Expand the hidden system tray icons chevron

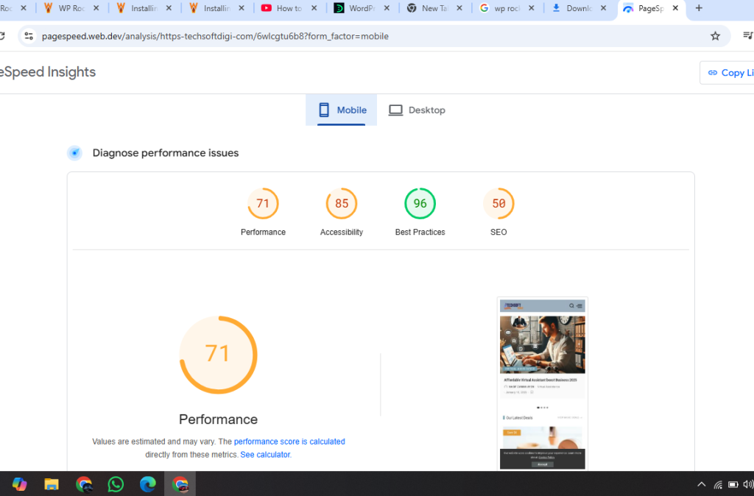pyautogui.click(x=701, y=484)
